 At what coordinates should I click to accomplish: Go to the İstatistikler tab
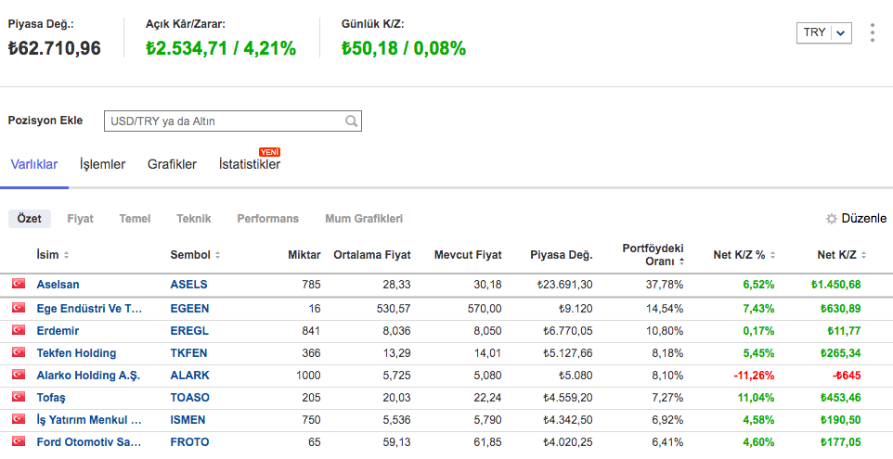pos(249,164)
